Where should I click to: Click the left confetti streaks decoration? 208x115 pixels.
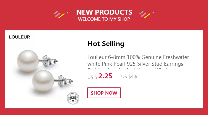click(x=59, y=15)
